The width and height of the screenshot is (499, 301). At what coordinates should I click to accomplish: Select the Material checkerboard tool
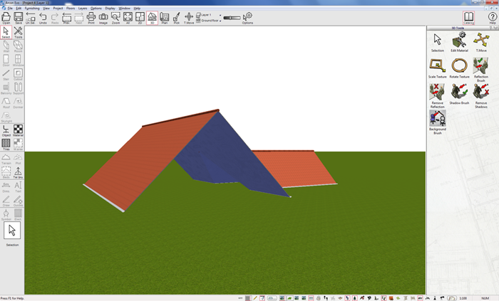tap(18, 130)
